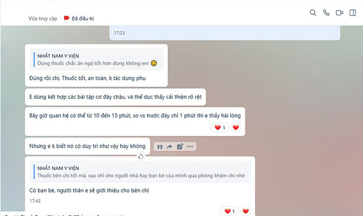Screen dimensions: 363x216
Task: Open quoted 'Dùng thuốc chắc ăn ngủ tốt hơn' message
Action: pyautogui.click(x=96, y=60)
